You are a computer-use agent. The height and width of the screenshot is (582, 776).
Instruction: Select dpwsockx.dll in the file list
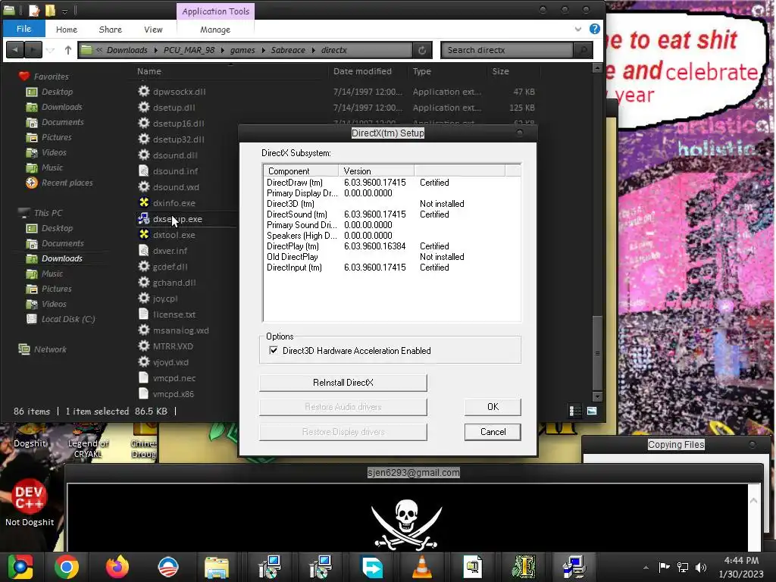click(179, 92)
